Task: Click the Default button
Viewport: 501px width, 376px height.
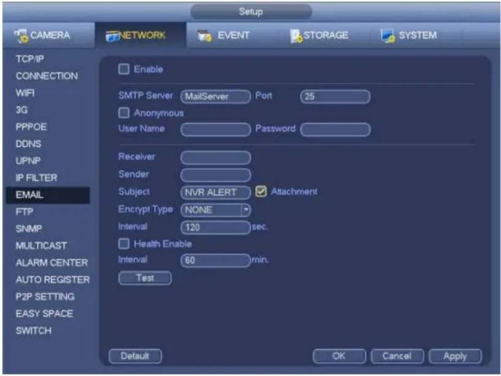Action: pos(135,356)
